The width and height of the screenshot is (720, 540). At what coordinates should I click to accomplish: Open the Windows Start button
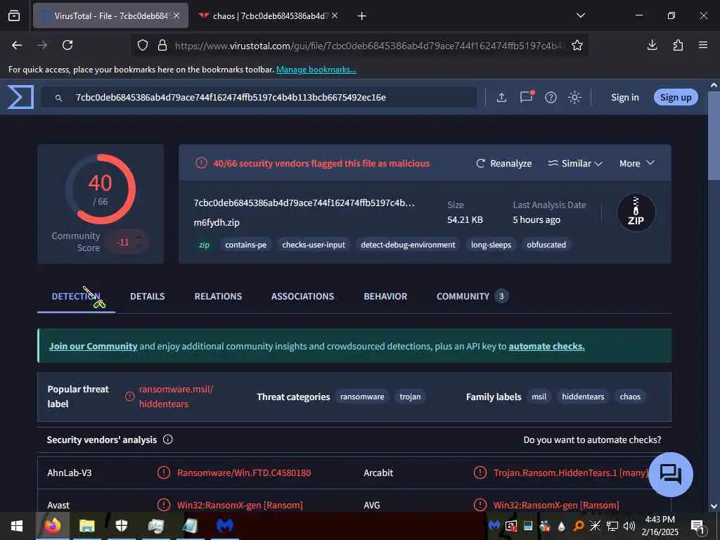click(x=17, y=526)
